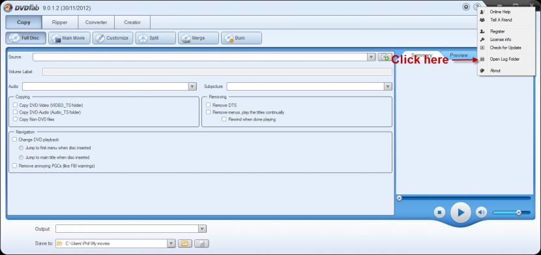Click the Register user icon
Image resolution: width=541 pixels, height=255 pixels.
482,31
